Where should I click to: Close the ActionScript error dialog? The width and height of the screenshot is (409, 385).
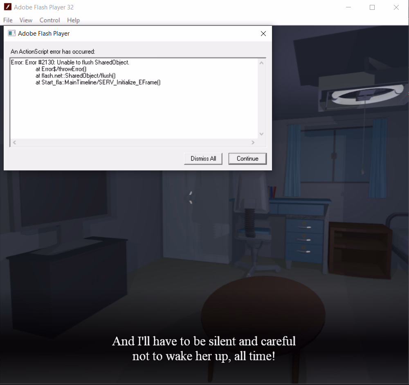coord(263,34)
